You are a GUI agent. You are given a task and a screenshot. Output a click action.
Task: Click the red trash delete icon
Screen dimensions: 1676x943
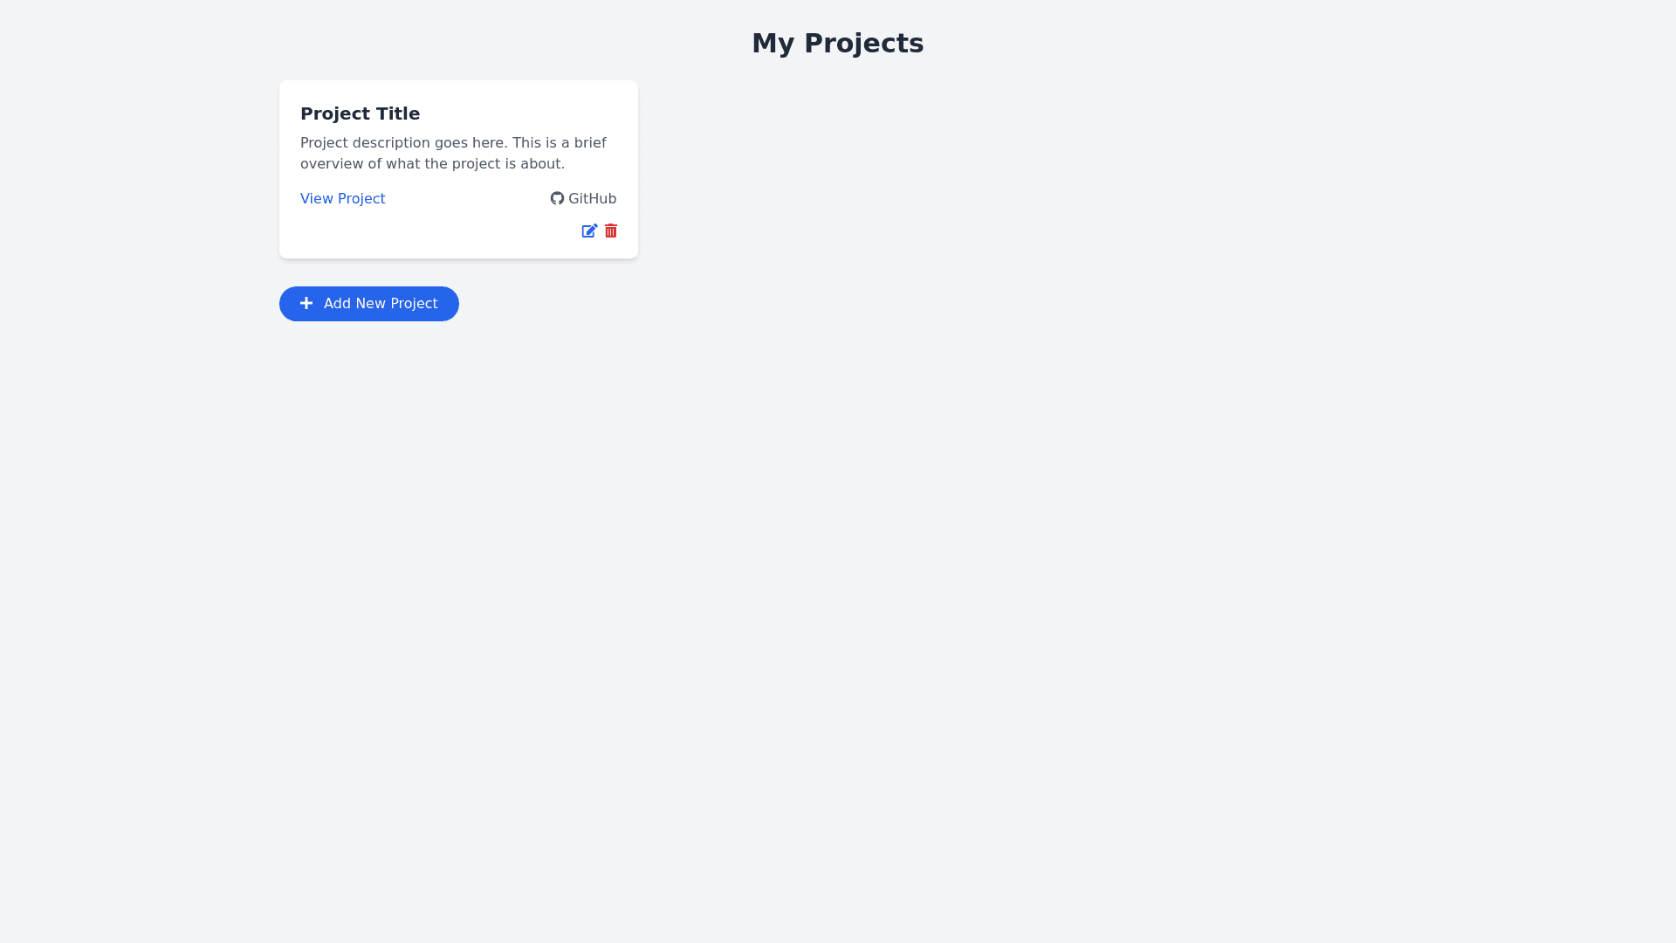pos(611,231)
